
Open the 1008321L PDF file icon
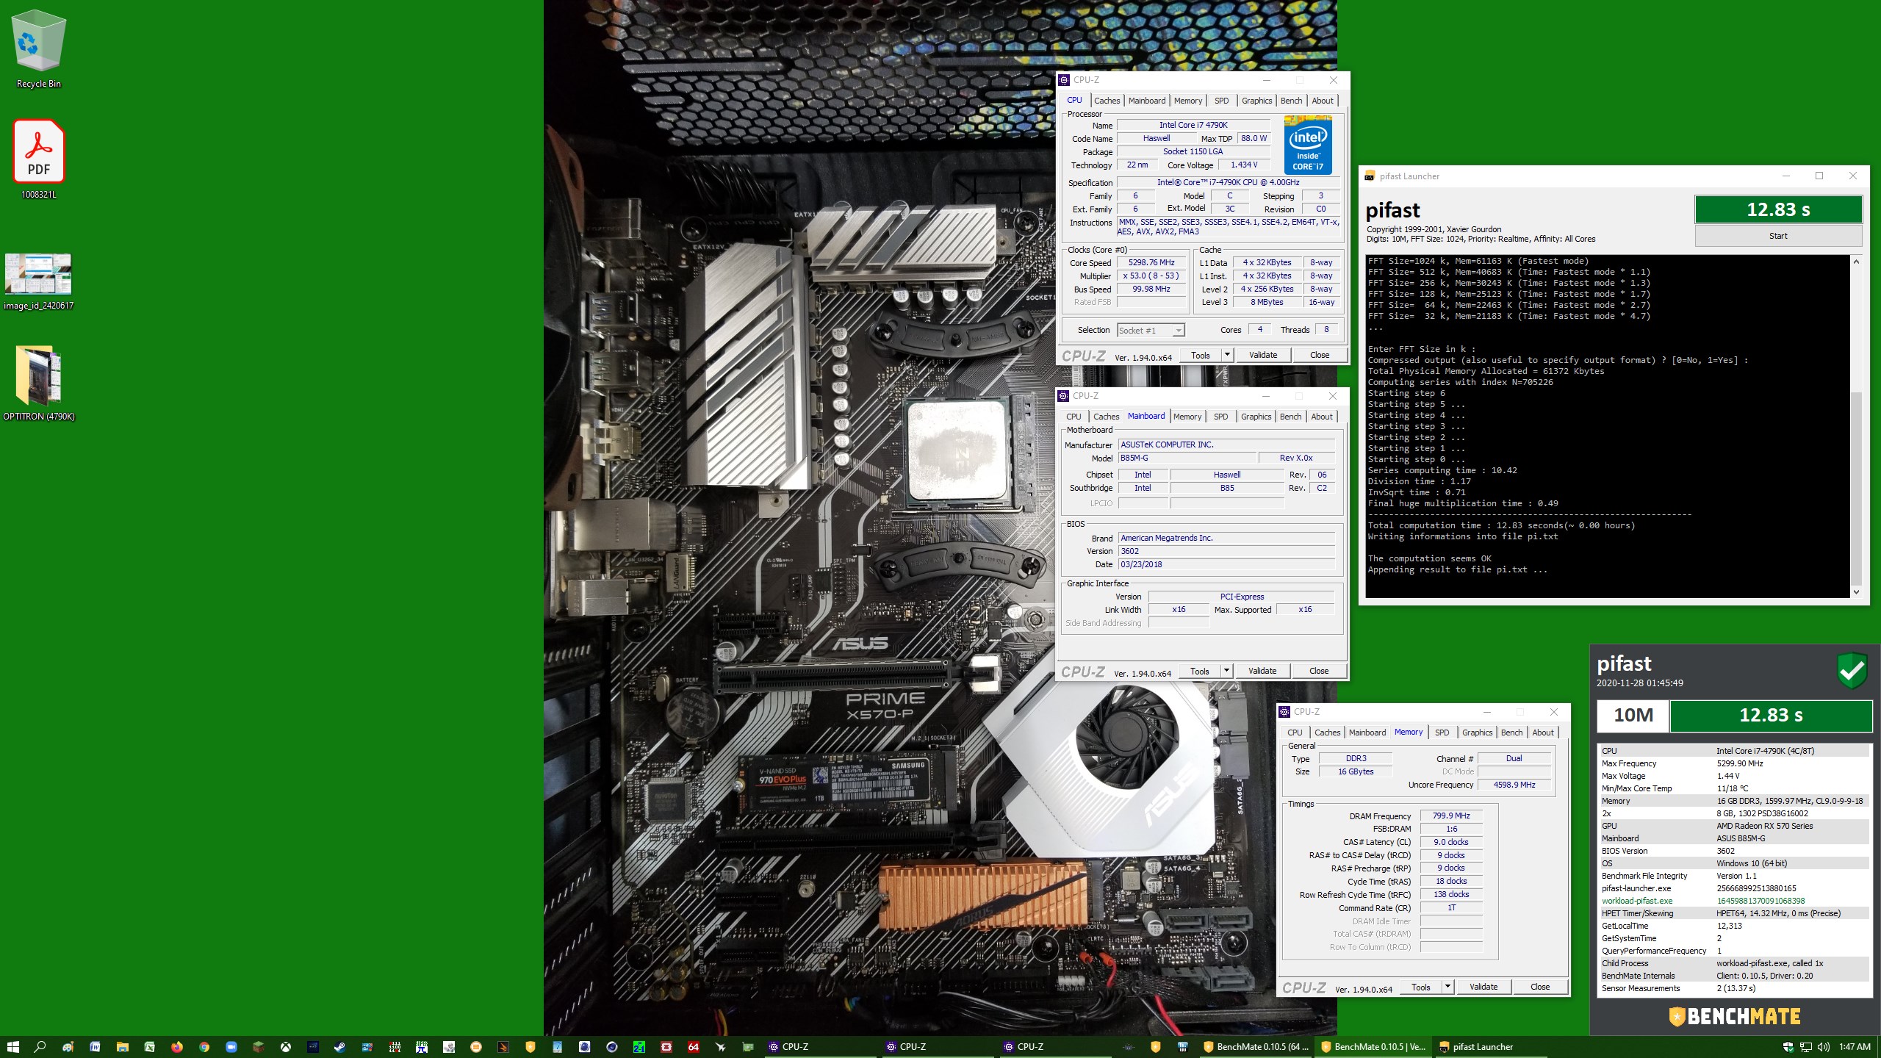pyautogui.click(x=39, y=159)
